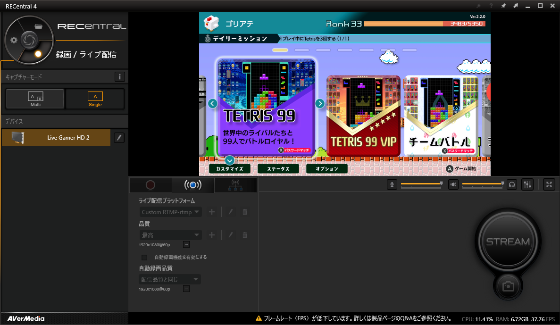Click the カスタマイズ button in preview
The image size is (560, 325).
pyautogui.click(x=230, y=168)
